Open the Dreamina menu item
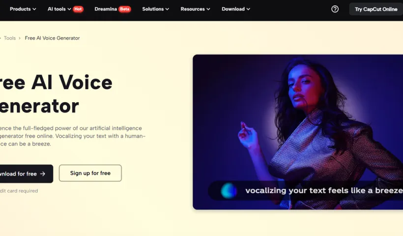This screenshot has width=403, height=236. [106, 9]
